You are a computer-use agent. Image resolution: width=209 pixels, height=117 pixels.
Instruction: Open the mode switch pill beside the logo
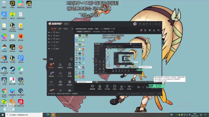pos(66,24)
